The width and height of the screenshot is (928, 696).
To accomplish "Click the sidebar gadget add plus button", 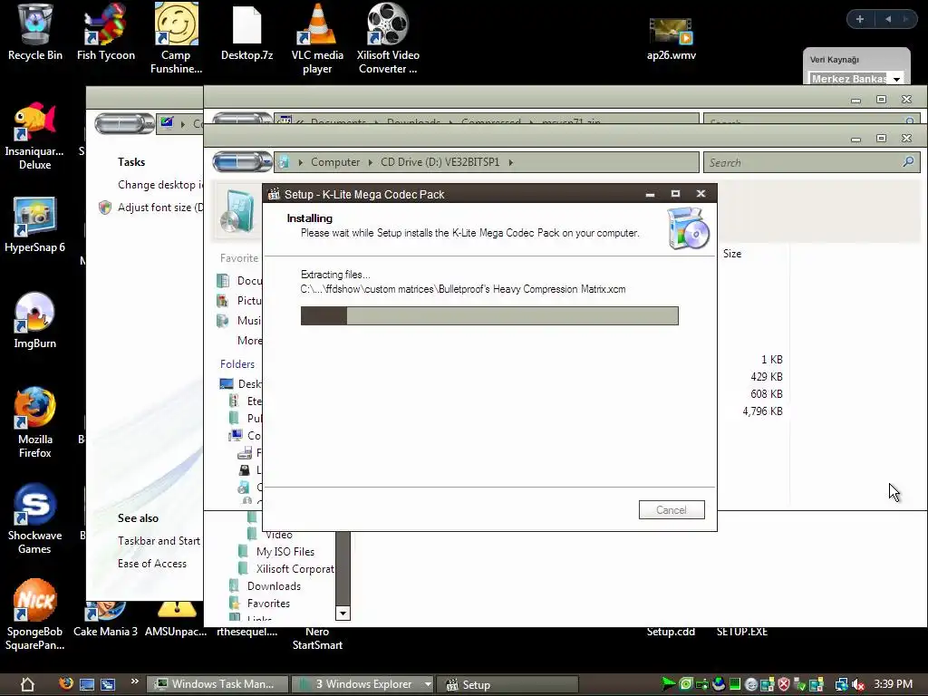I will [860, 19].
